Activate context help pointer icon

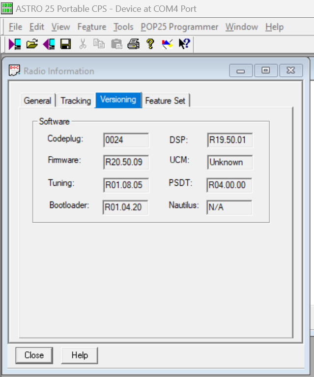coord(184,44)
